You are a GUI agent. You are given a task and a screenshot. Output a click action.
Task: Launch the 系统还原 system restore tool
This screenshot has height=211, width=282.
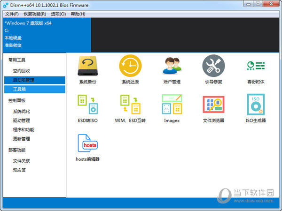pos(130,69)
